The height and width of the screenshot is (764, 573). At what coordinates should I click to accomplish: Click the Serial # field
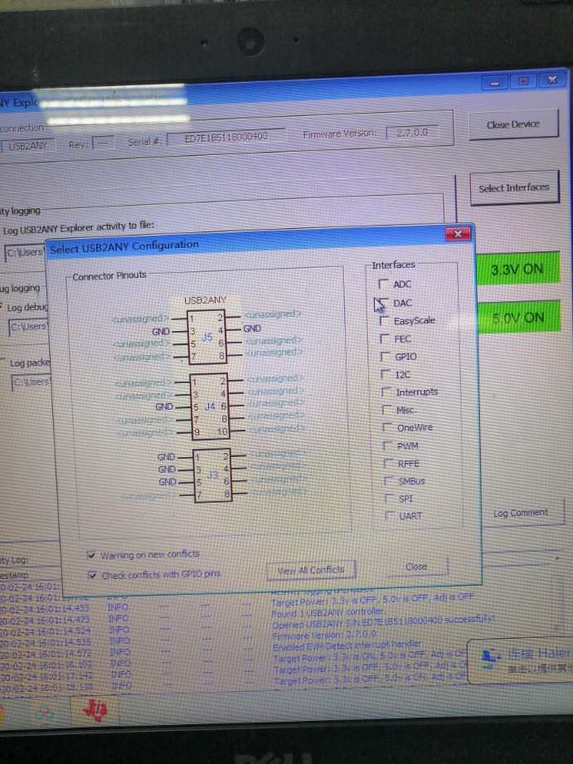tap(226, 138)
